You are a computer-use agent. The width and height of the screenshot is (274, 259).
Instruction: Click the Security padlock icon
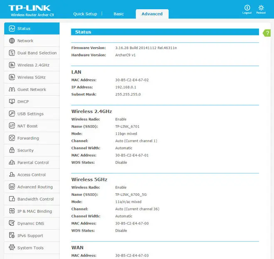point(12,150)
